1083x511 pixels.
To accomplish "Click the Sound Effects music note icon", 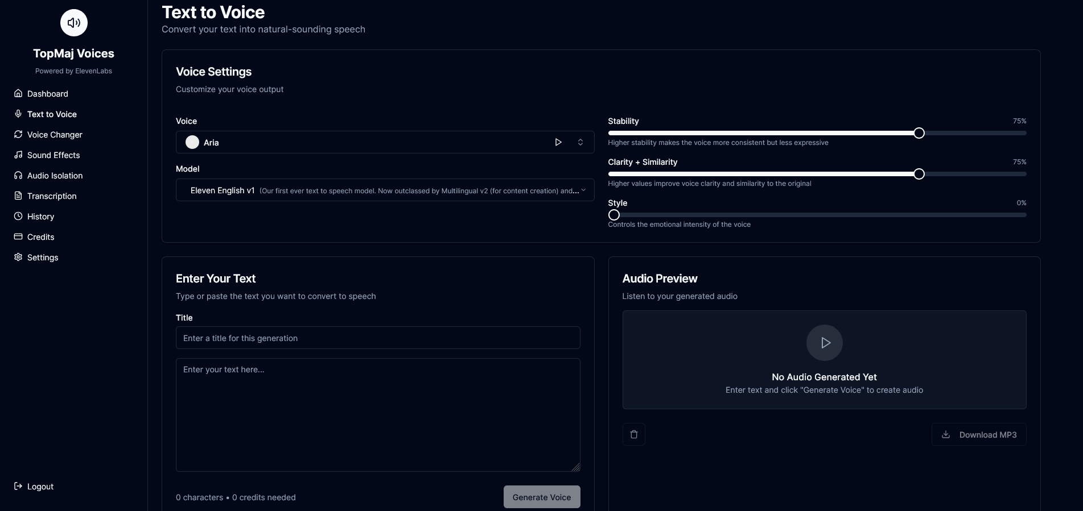I will coord(18,155).
